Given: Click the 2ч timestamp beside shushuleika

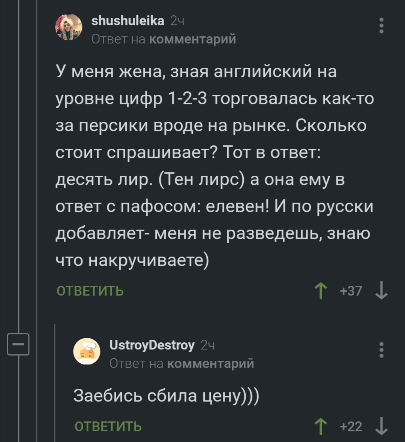Looking at the screenshot, I should tap(177, 21).
